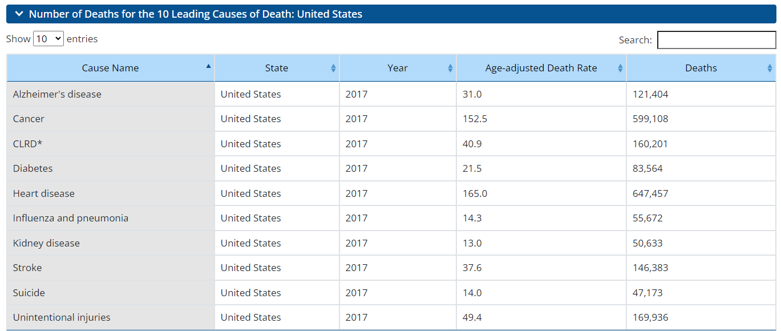Screen dimensions: 781x331
Task: Click the Year column sort arrows icon
Action: coord(450,68)
